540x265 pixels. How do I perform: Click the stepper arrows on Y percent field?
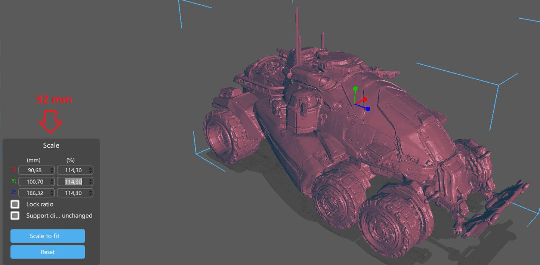click(x=90, y=182)
